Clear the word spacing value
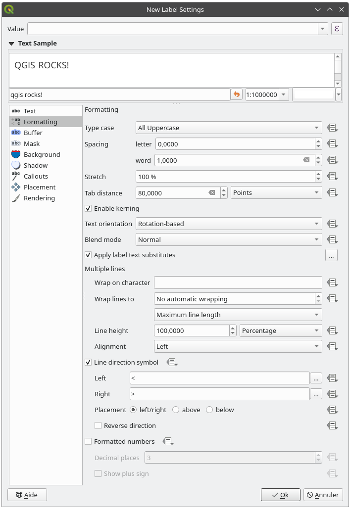The width and height of the screenshot is (351, 516). pos(306,160)
